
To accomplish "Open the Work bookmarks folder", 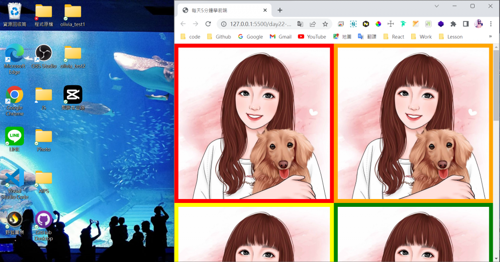I will [x=421, y=37].
